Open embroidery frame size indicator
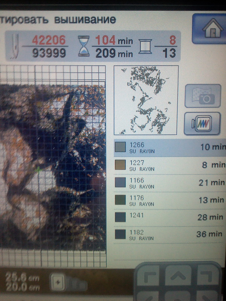 (x=69, y=283)
